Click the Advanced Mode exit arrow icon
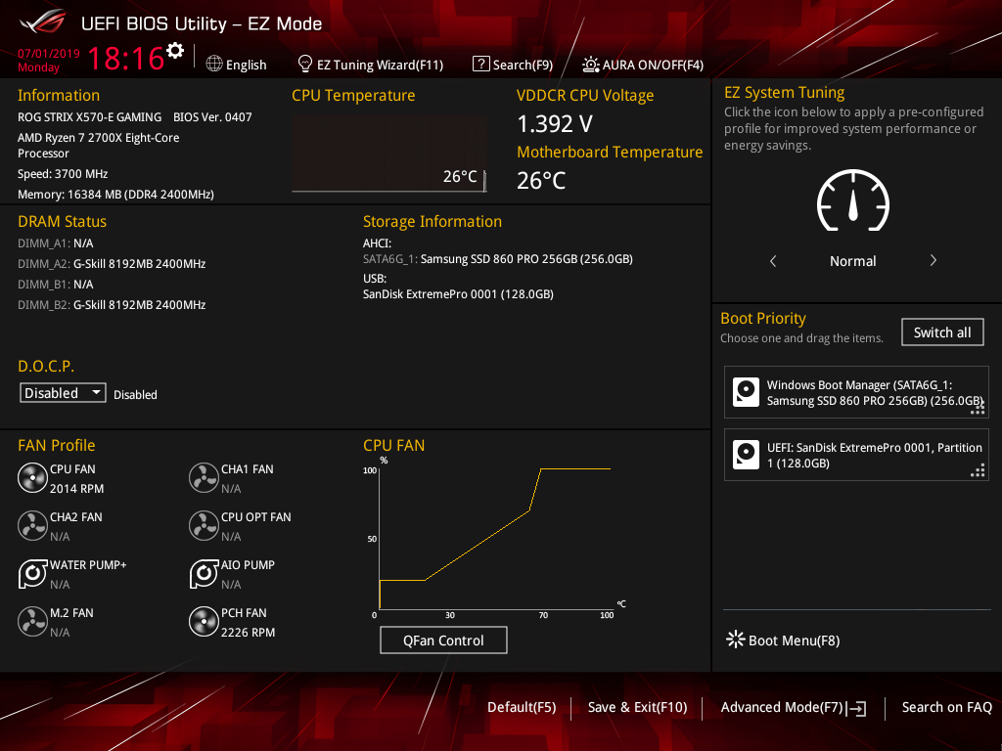 coord(857,708)
